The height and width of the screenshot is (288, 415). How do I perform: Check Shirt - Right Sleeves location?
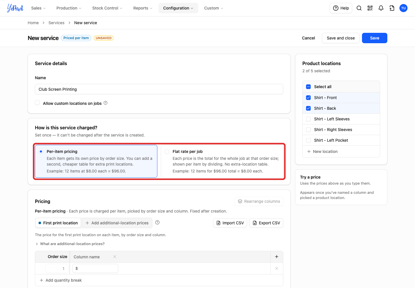coord(308,130)
